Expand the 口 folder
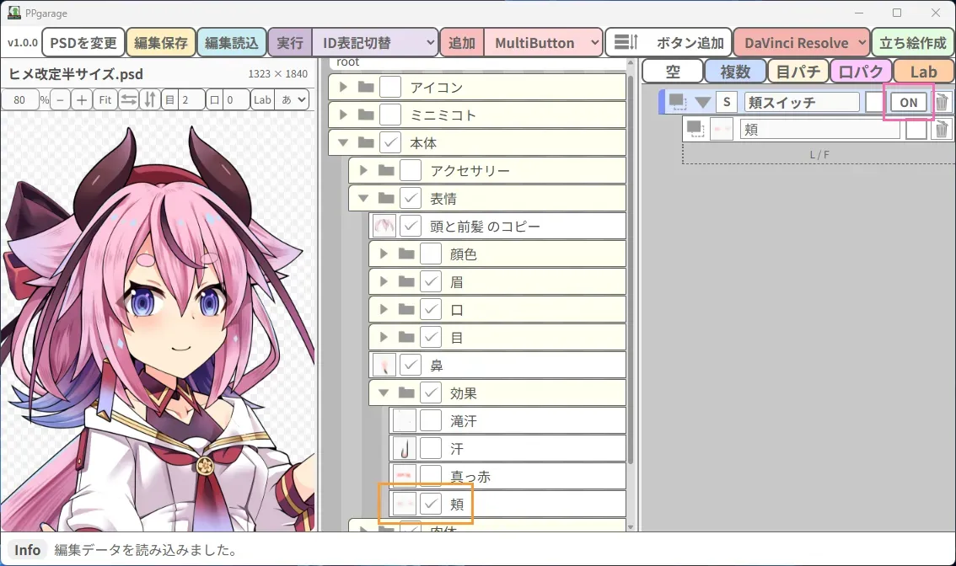This screenshot has height=566, width=956. pos(384,309)
